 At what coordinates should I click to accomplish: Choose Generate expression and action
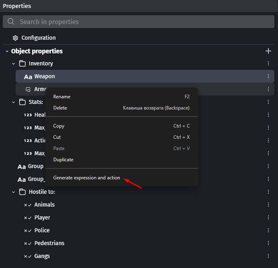coord(87,178)
